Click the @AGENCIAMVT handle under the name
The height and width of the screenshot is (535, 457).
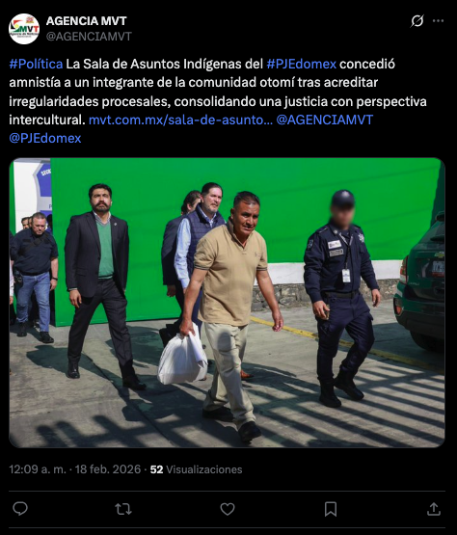pos(89,37)
